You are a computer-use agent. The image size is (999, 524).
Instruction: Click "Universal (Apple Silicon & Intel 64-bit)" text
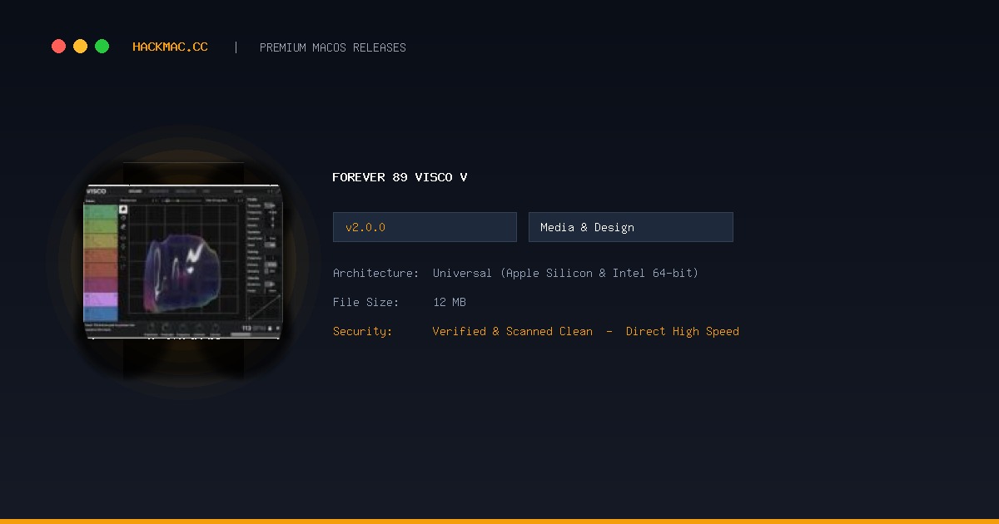coord(565,273)
